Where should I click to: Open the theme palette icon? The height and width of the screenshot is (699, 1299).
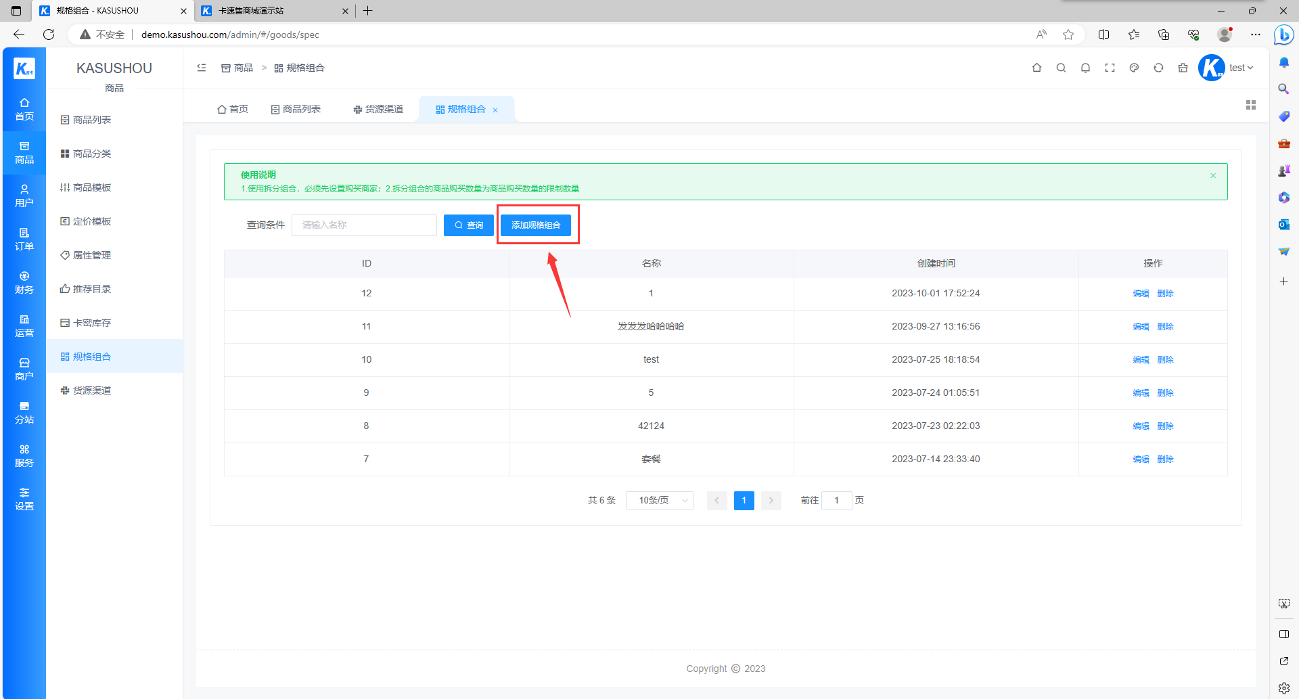point(1134,68)
